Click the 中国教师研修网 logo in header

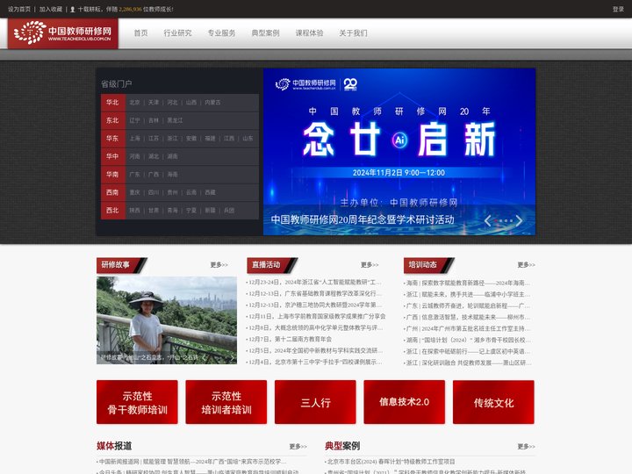pyautogui.click(x=63, y=33)
